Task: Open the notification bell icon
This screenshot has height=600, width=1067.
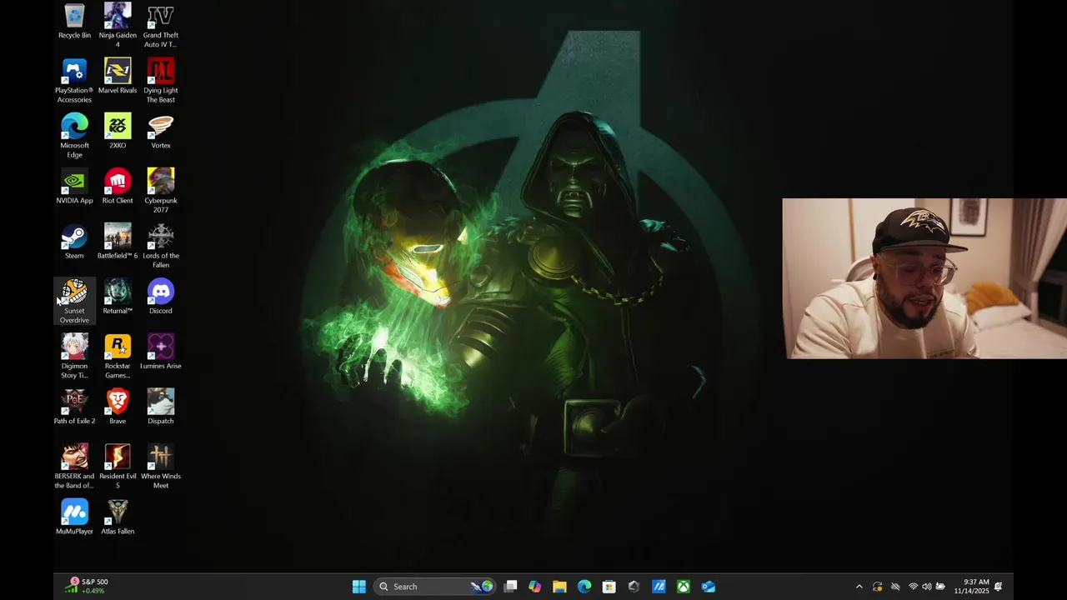Action: click(999, 587)
